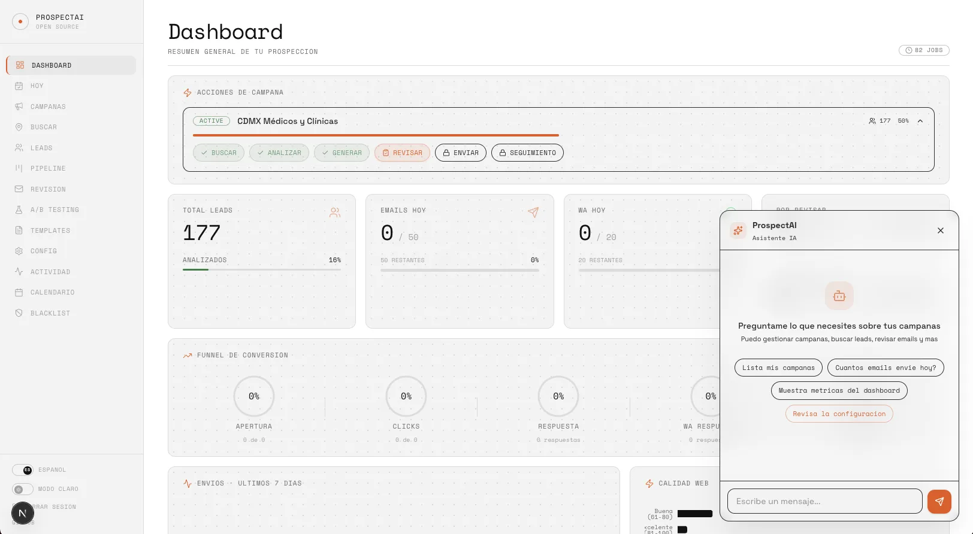Click the campaign 50% progress label
This screenshot has height=534, width=973.
coord(903,121)
